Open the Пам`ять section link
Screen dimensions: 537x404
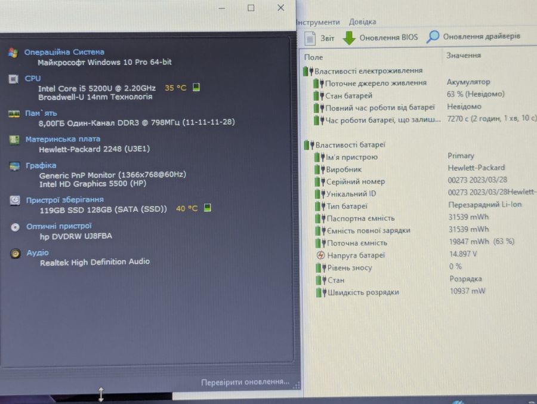point(41,113)
